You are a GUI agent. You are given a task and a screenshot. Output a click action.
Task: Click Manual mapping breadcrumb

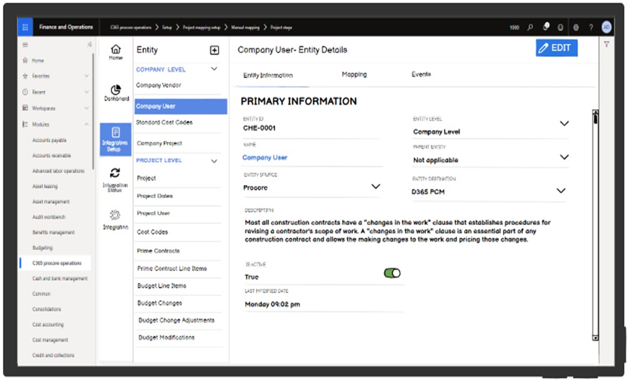click(x=245, y=27)
